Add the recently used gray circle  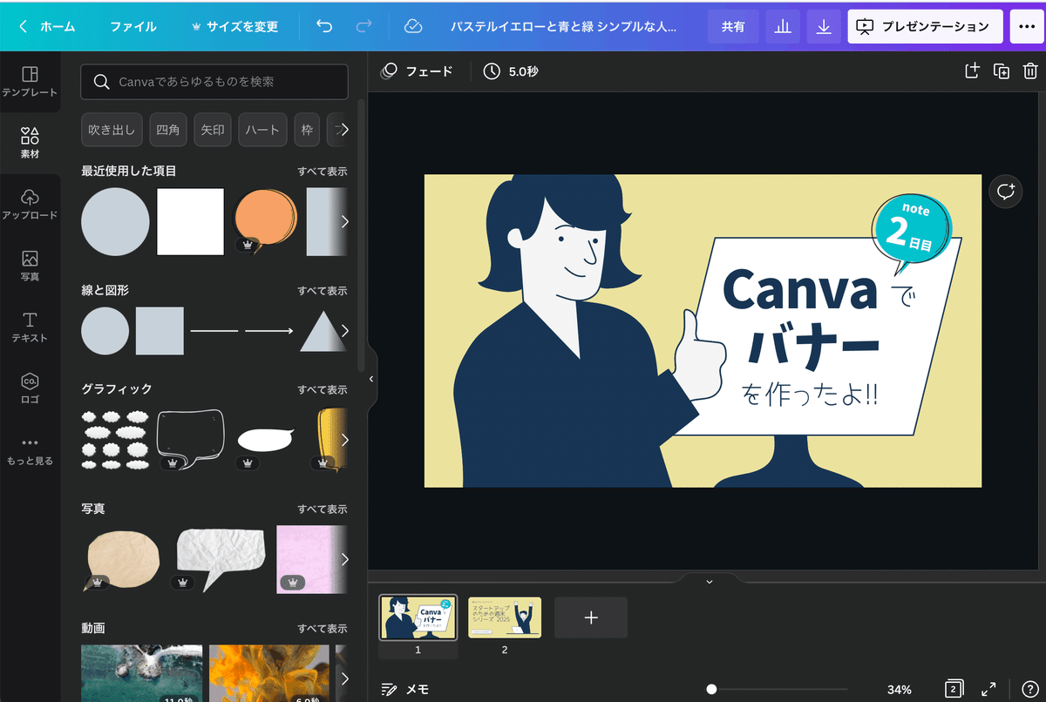tap(115, 222)
